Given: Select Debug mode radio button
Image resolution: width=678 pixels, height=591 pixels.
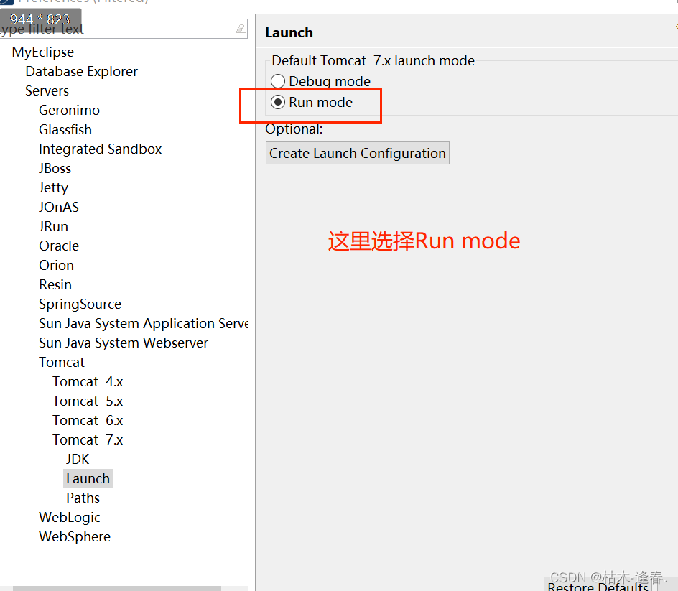Looking at the screenshot, I should (x=278, y=81).
